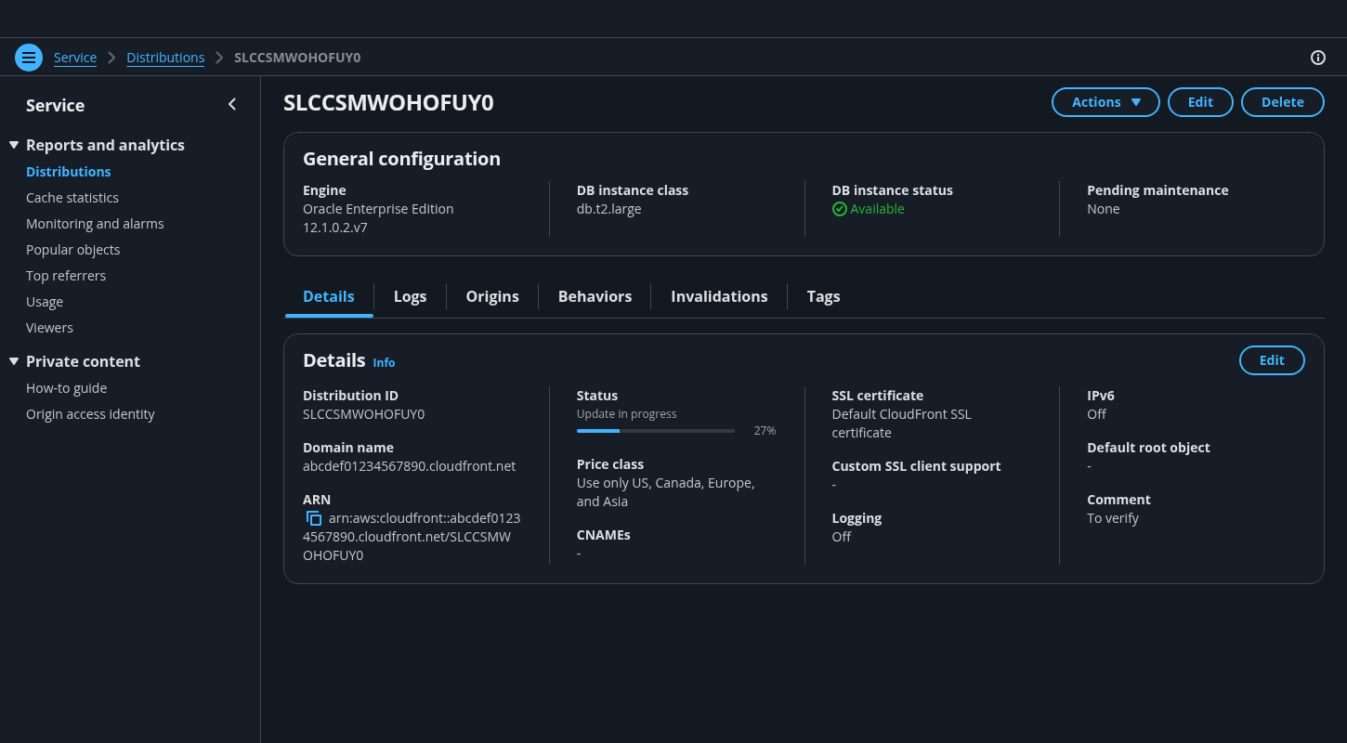This screenshot has width=1347, height=743.
Task: Open the Actions dropdown menu
Action: tap(1105, 102)
